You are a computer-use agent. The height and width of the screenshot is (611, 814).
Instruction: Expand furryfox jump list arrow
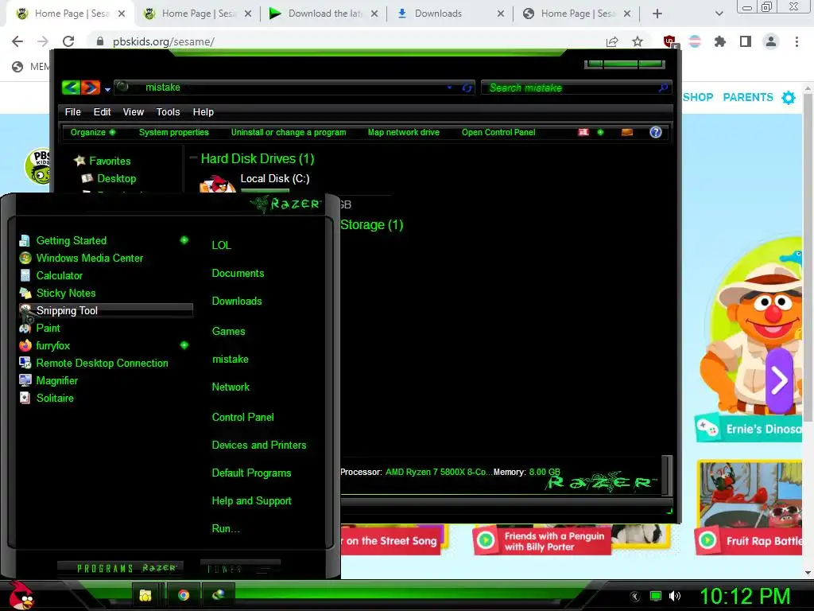(x=184, y=345)
